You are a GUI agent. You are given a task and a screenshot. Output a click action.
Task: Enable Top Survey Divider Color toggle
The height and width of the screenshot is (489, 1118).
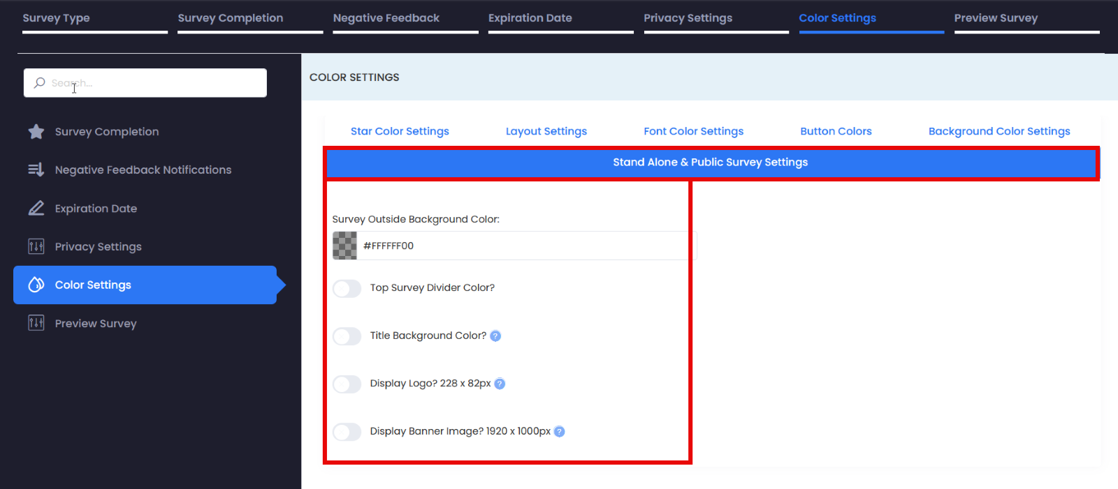[347, 288]
